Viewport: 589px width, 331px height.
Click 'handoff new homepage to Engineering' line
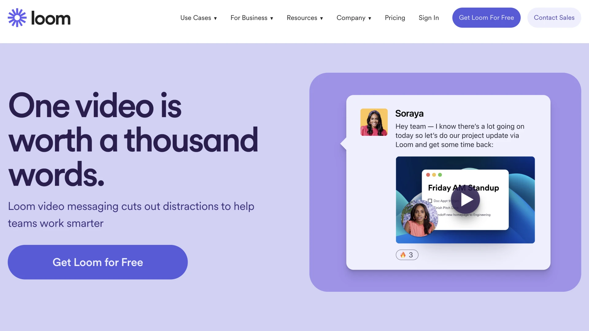pyautogui.click(x=464, y=215)
